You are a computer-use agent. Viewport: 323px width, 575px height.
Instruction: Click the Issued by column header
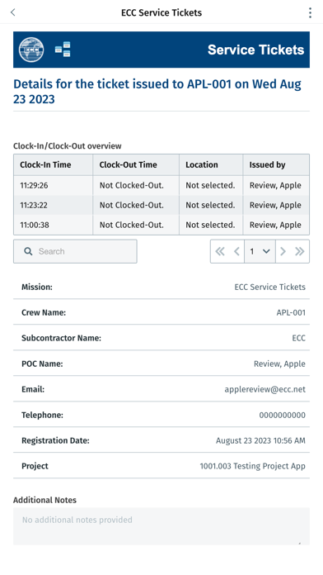[276, 164]
